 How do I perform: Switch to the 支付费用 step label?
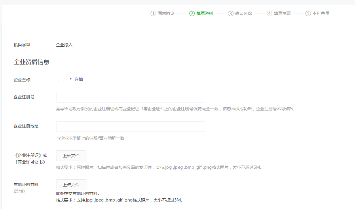click(321, 14)
